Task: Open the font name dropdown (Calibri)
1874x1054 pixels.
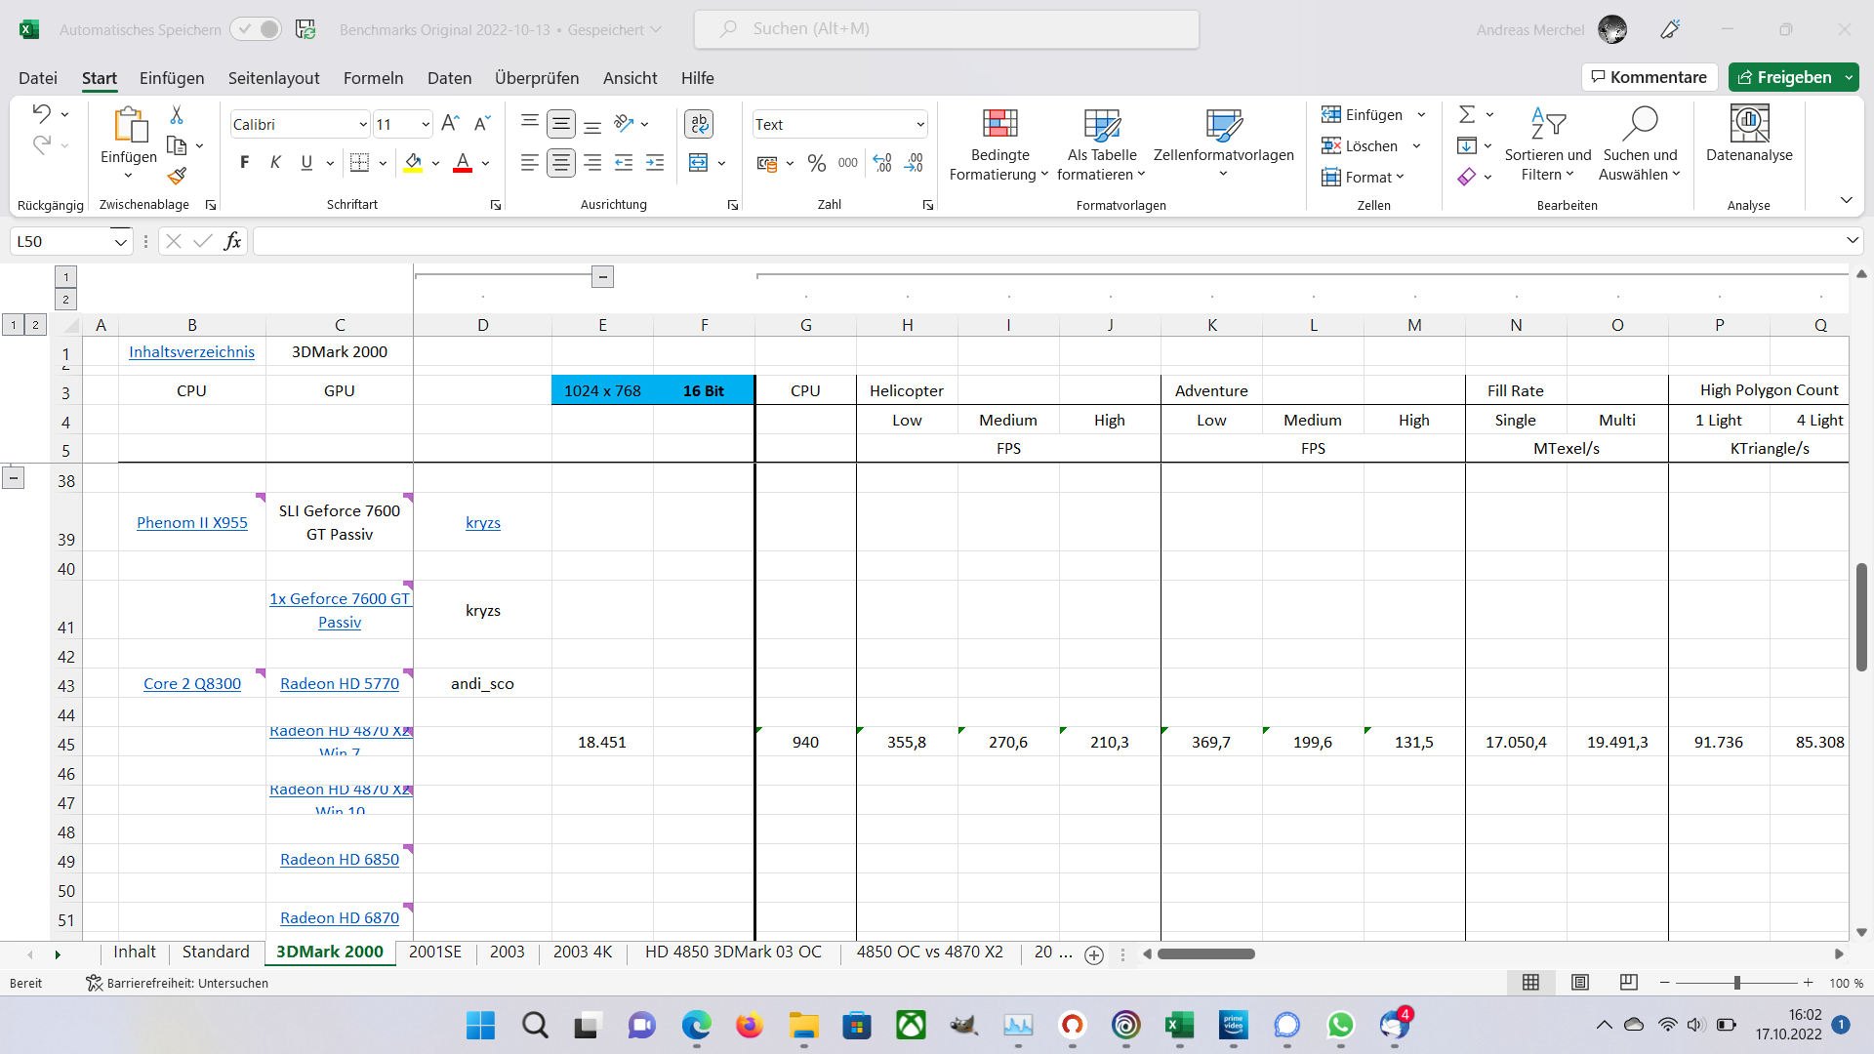Action: tap(363, 125)
